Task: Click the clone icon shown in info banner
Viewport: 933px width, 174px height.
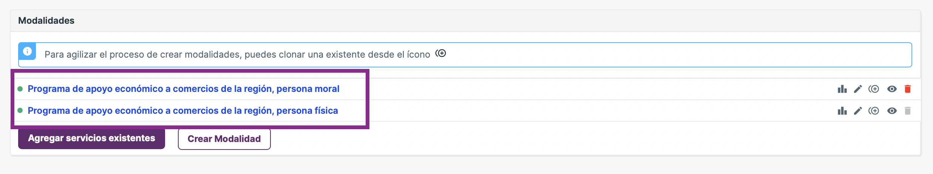Action: click(441, 53)
